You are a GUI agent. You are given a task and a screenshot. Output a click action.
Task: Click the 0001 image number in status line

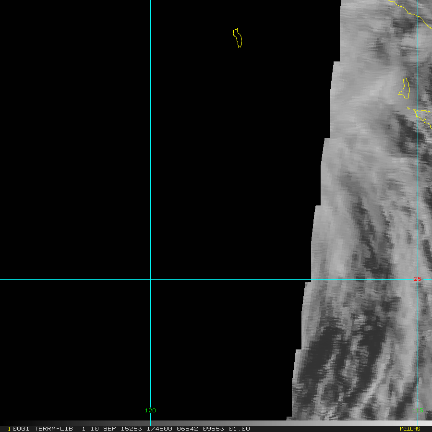pos(21,429)
